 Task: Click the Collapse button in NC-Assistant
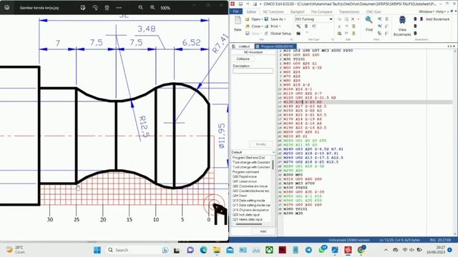pyautogui.click(x=243, y=59)
